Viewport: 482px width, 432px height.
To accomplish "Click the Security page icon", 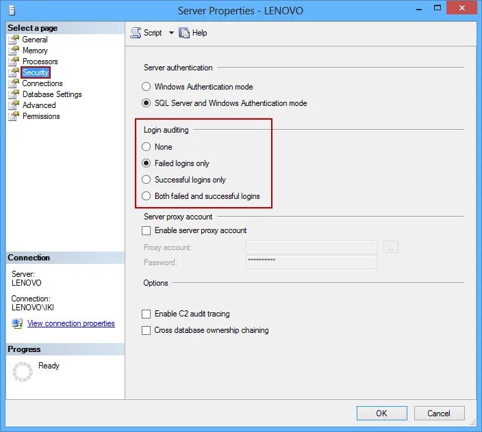I will [x=14, y=72].
